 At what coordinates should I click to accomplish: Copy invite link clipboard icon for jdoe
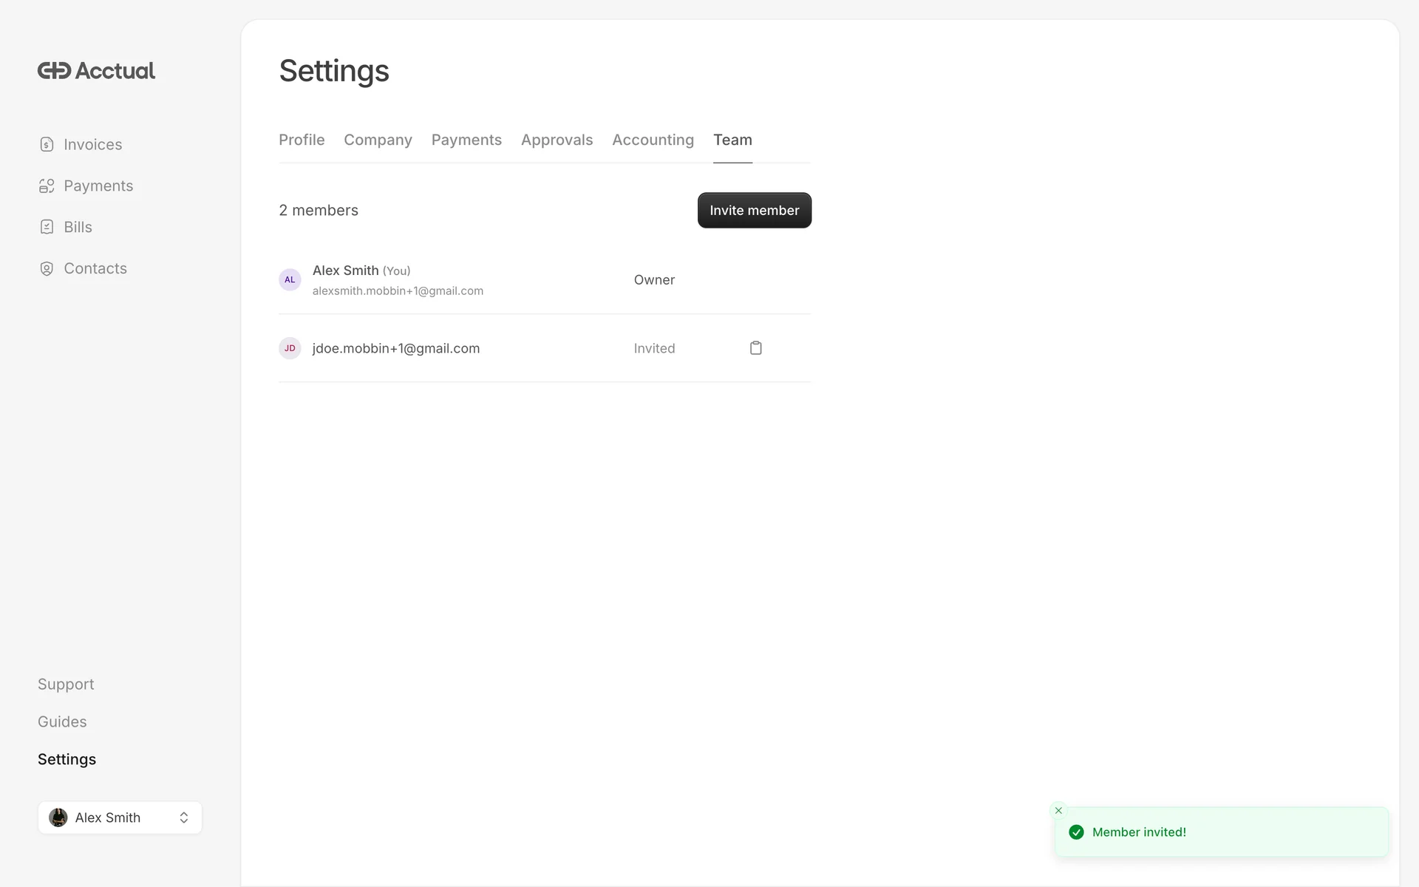[x=755, y=348]
